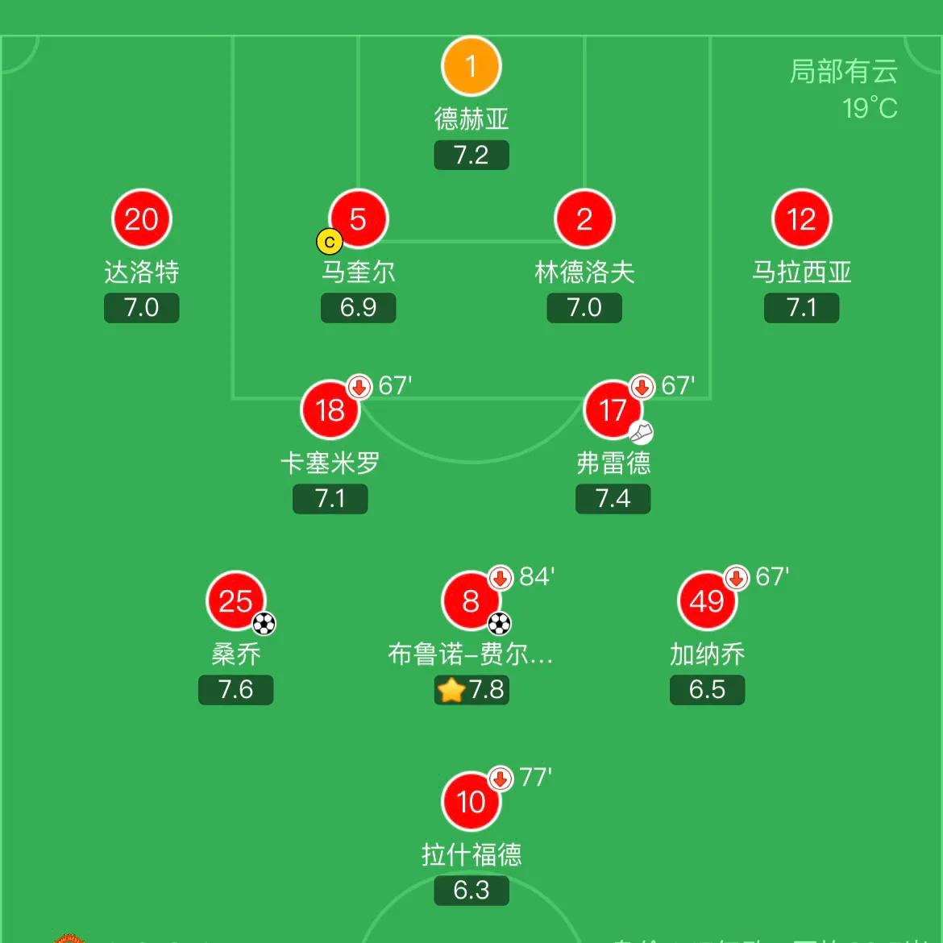The height and width of the screenshot is (943, 943).
Task: Select the goal ball icon beside 桑乔
Action: pos(264,624)
